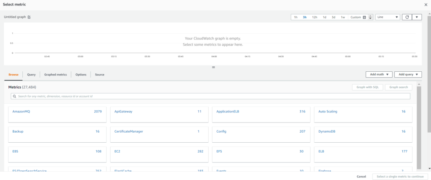
Task: Set time range to 3d
Action: [x=333, y=17]
